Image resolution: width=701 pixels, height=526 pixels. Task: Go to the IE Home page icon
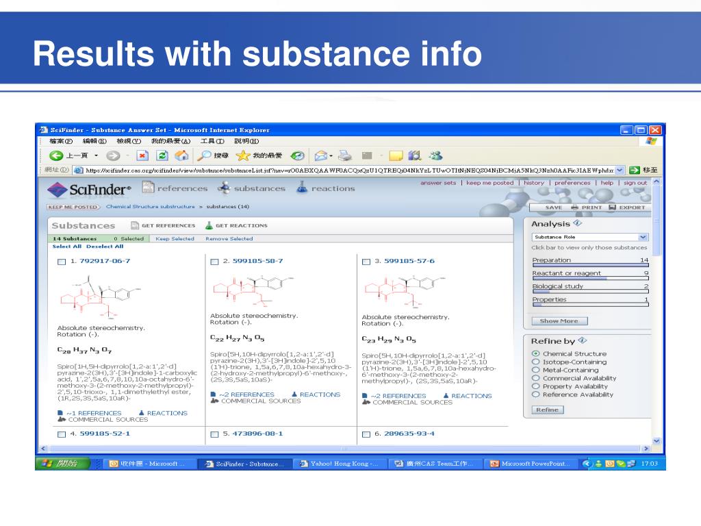tap(181, 155)
